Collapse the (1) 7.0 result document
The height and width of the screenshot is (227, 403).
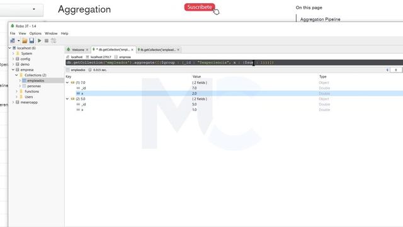67,83
